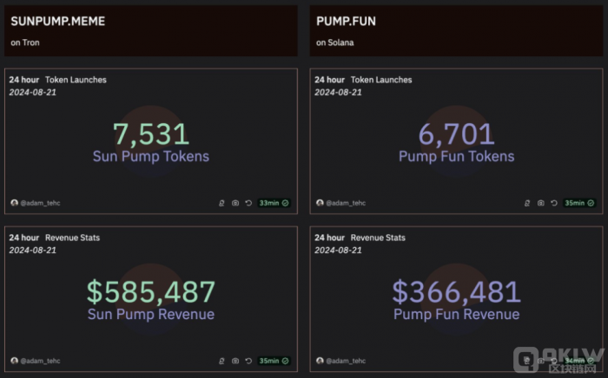608x378 pixels.
Task: Open @adam_tehc profile in Pump Fun Tokens panel
Action: 345,203
